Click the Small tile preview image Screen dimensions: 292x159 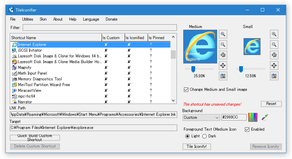click(252, 47)
